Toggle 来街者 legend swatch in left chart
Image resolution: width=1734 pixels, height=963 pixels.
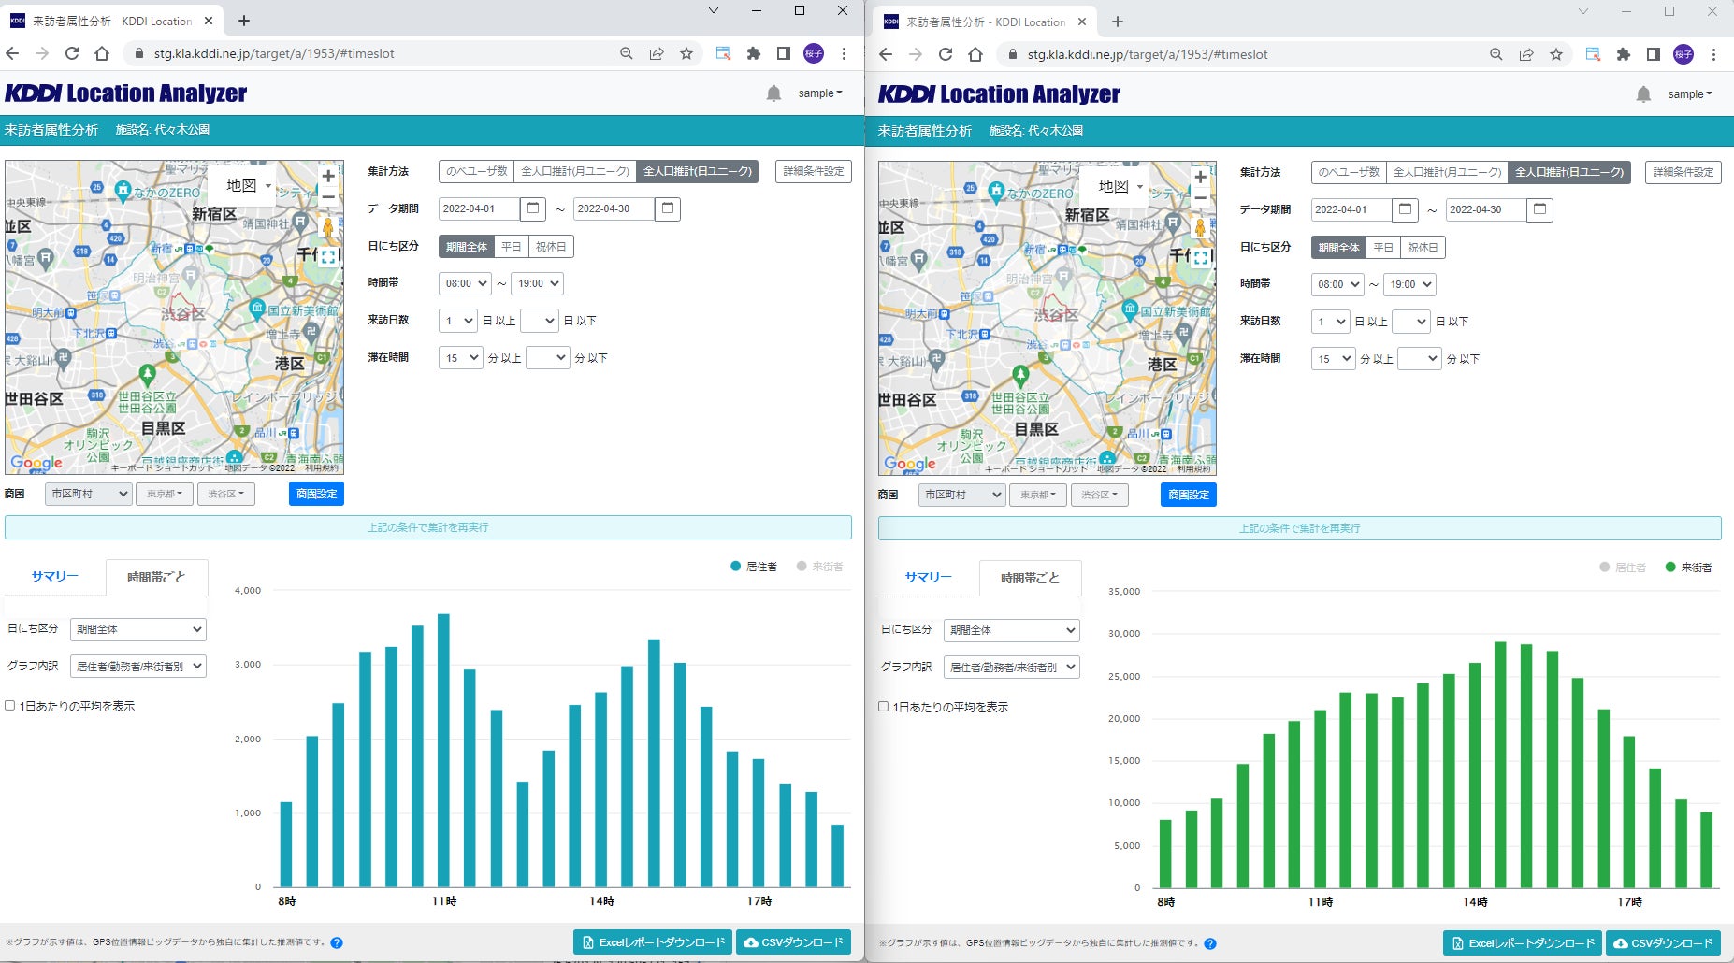pos(802,567)
